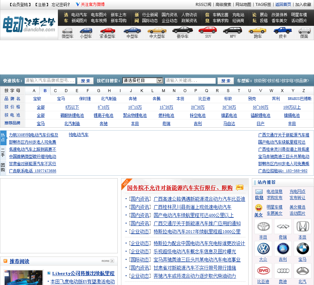Screen dimensions: 314x285
Task: Choose the 跑车 yellow sports car icon
Action: tap(257, 31)
